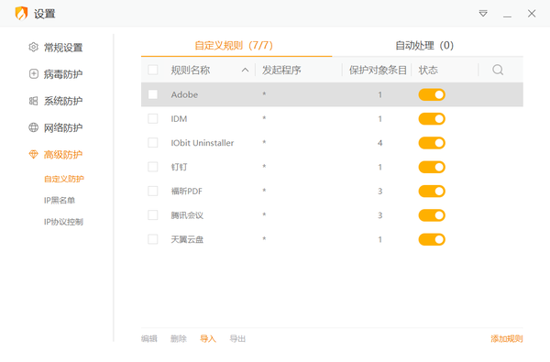Screen dimensions: 550x362
Task: Click the 状态 column header
Action: point(428,70)
